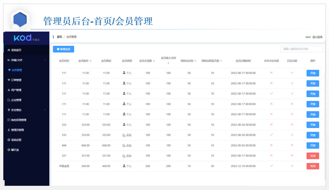Click 日志功能 green check in the 中级会员 row
This screenshot has height=190, width=329.
point(292,166)
